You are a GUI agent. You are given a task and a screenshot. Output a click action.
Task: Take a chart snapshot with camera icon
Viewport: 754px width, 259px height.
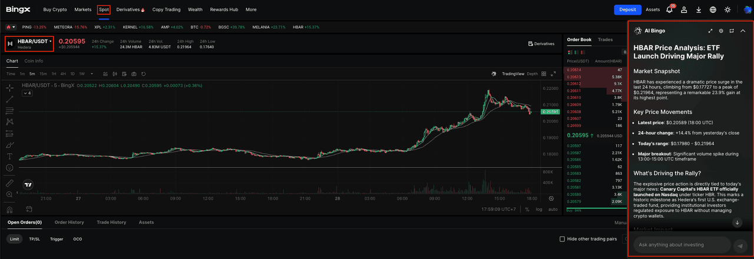point(134,74)
